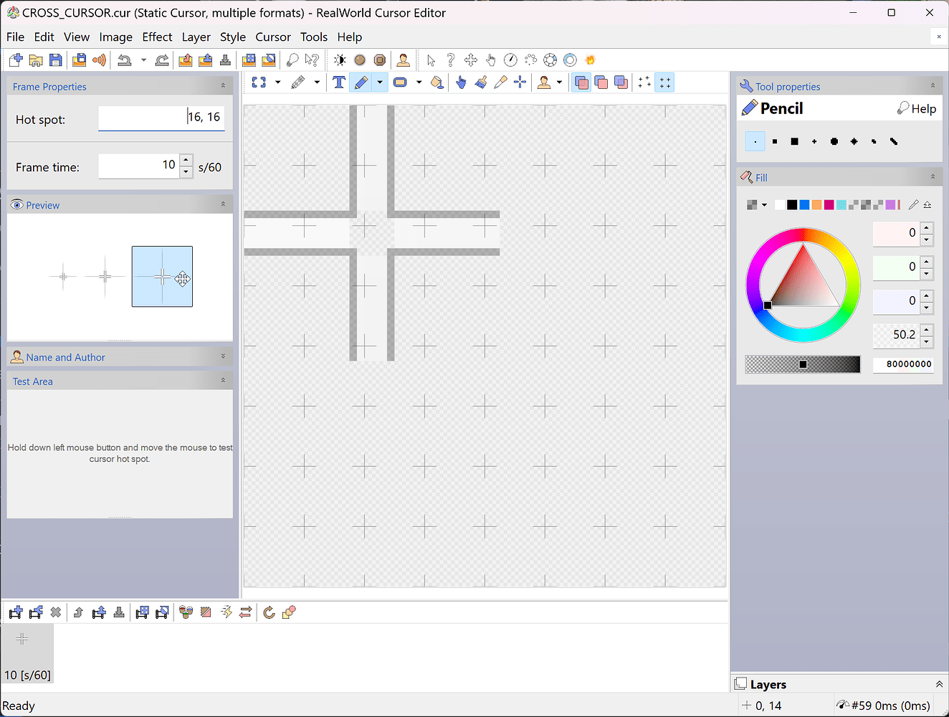Click the rotate frame arrow icon
The image size is (949, 717).
tap(270, 612)
